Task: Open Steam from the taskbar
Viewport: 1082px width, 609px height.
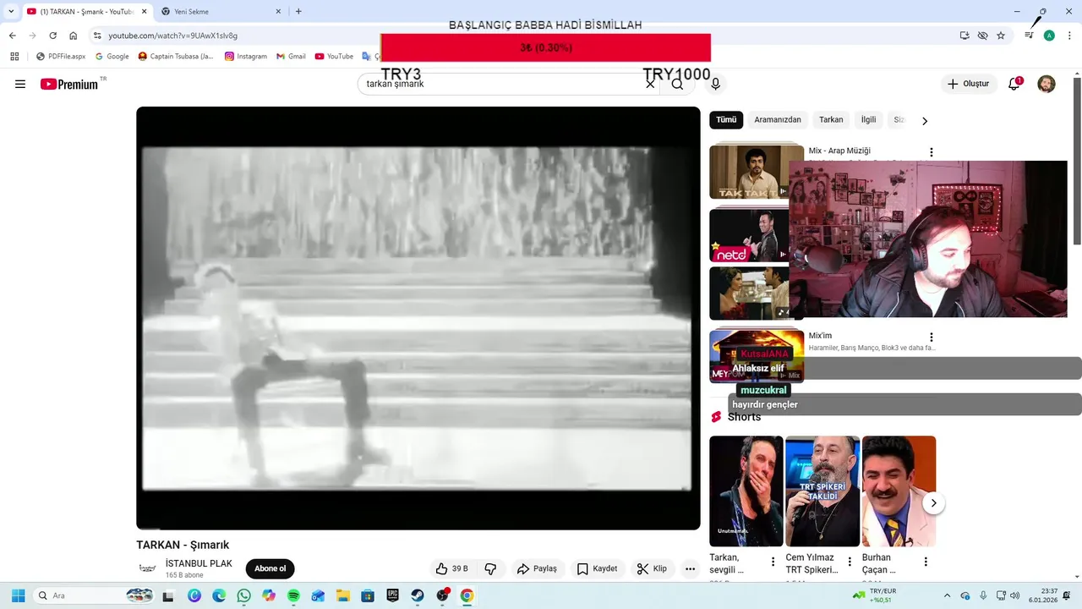Action: pos(418,595)
